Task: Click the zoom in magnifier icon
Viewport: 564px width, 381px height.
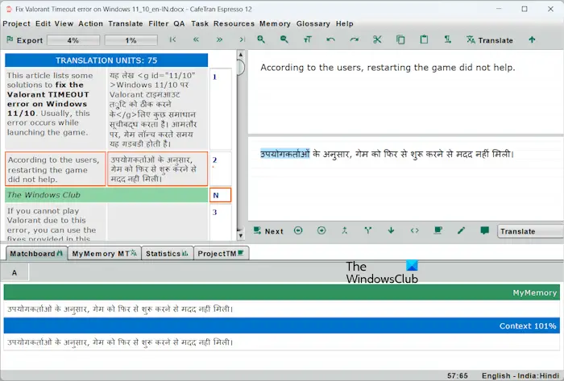Action: coord(261,39)
